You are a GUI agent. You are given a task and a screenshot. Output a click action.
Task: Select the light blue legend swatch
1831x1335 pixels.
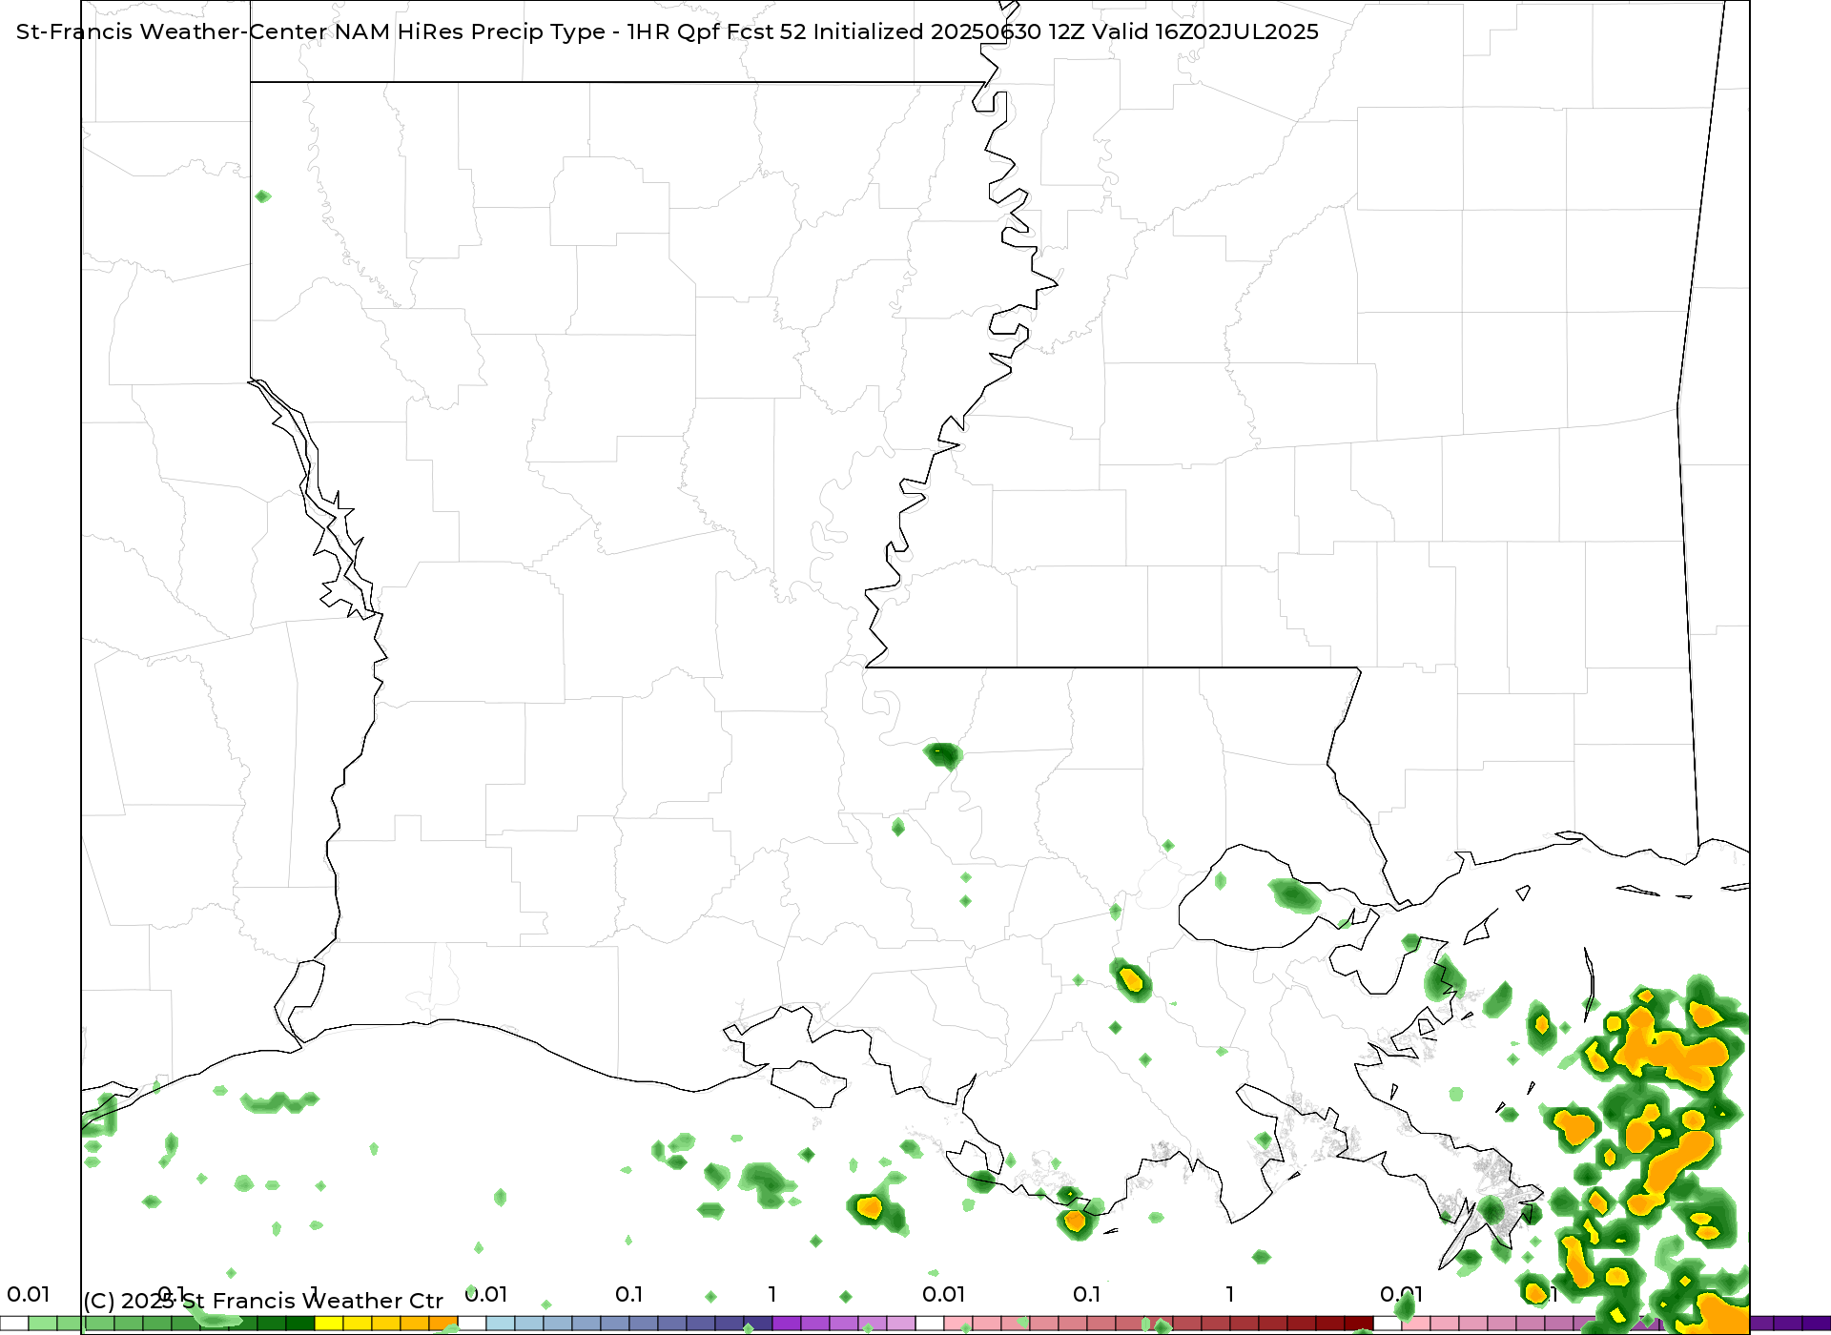pyautogui.click(x=501, y=1324)
